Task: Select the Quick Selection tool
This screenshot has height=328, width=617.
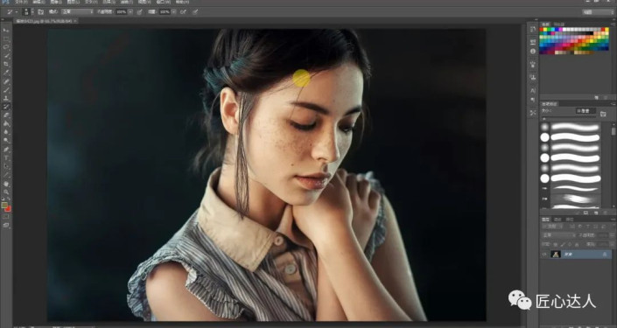Action: (x=6, y=55)
